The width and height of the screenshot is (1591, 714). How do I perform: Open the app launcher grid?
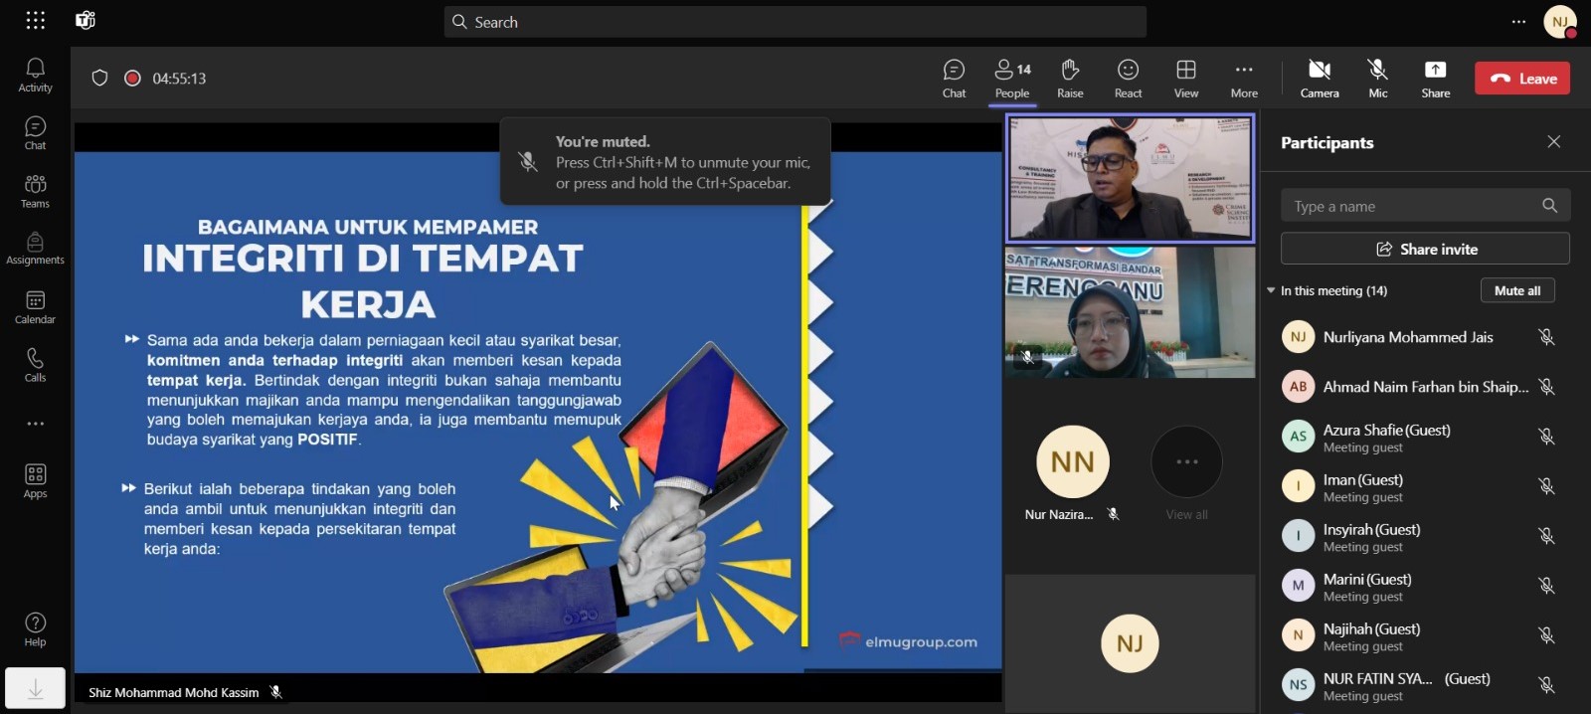pyautogui.click(x=35, y=21)
